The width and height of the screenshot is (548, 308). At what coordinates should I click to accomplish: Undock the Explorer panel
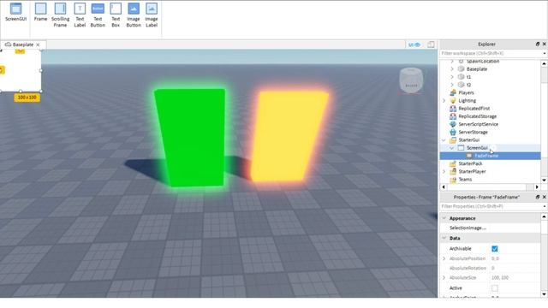[x=538, y=44]
